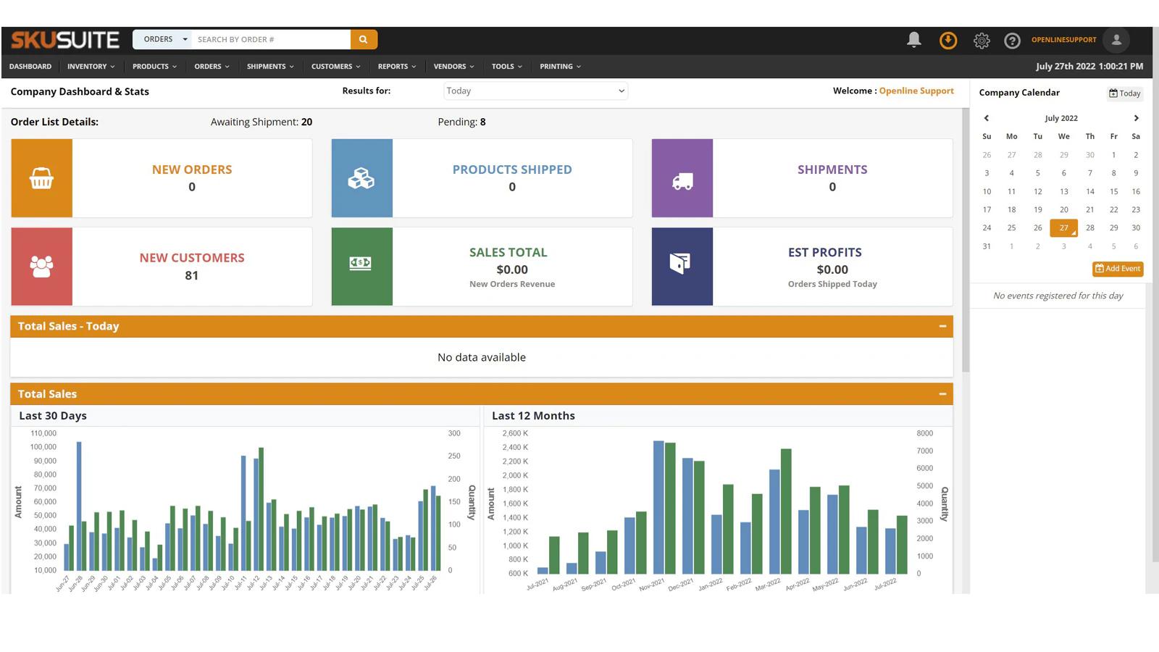Go to next month in calendar

click(1136, 118)
